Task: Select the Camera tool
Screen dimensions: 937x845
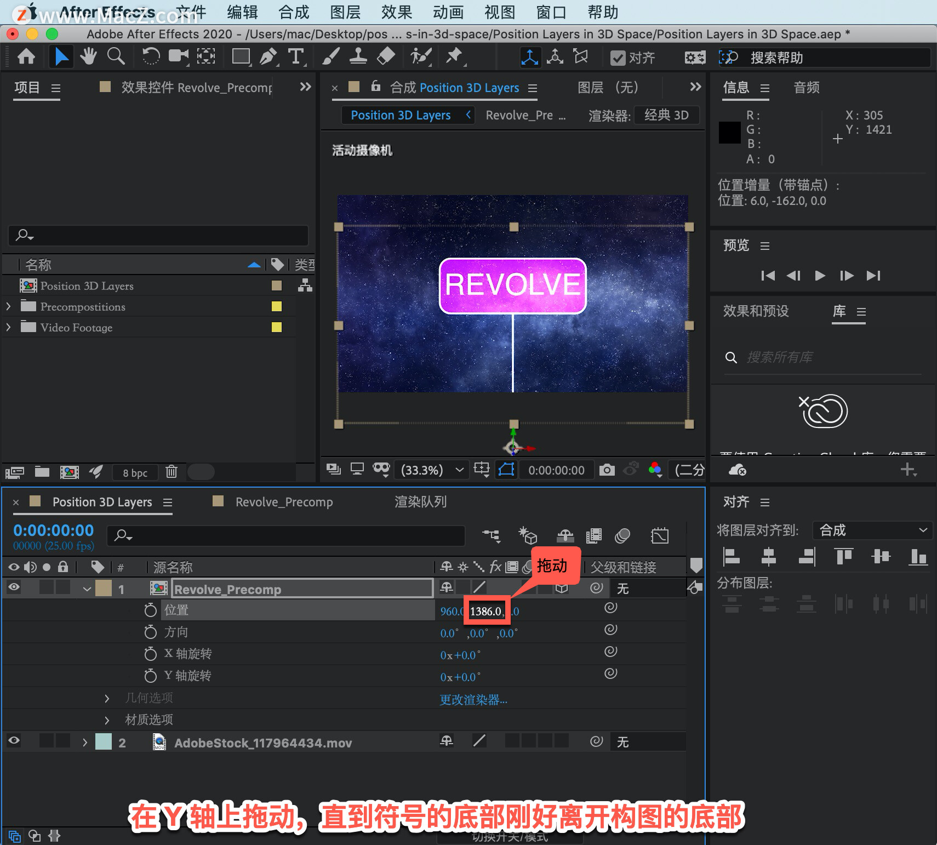Action: pos(178,56)
